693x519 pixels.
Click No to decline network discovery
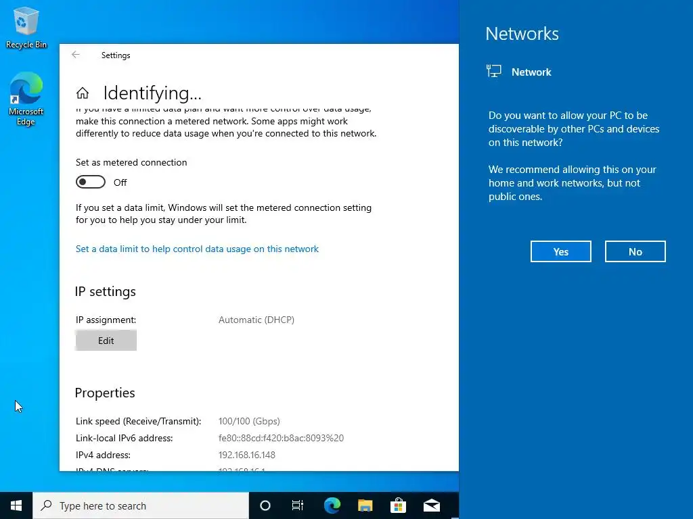(635, 251)
